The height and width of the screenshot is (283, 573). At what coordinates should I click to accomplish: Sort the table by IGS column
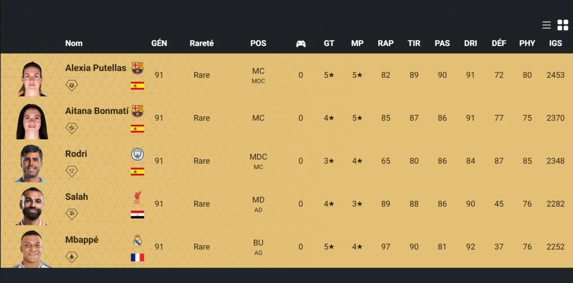555,43
